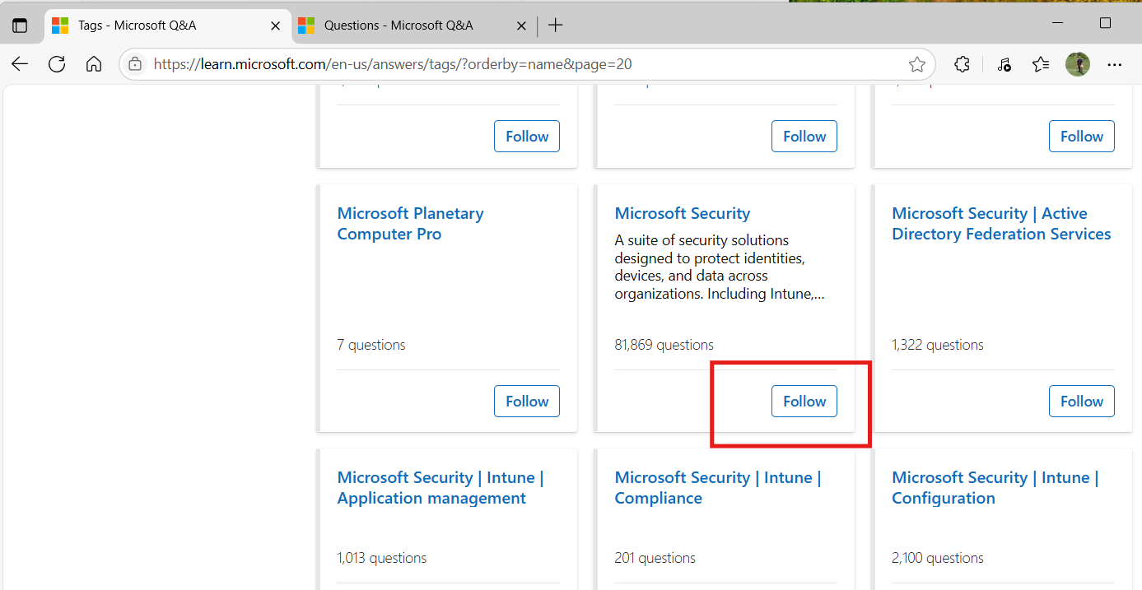
Task: Click the 201 questions count text
Action: point(655,558)
